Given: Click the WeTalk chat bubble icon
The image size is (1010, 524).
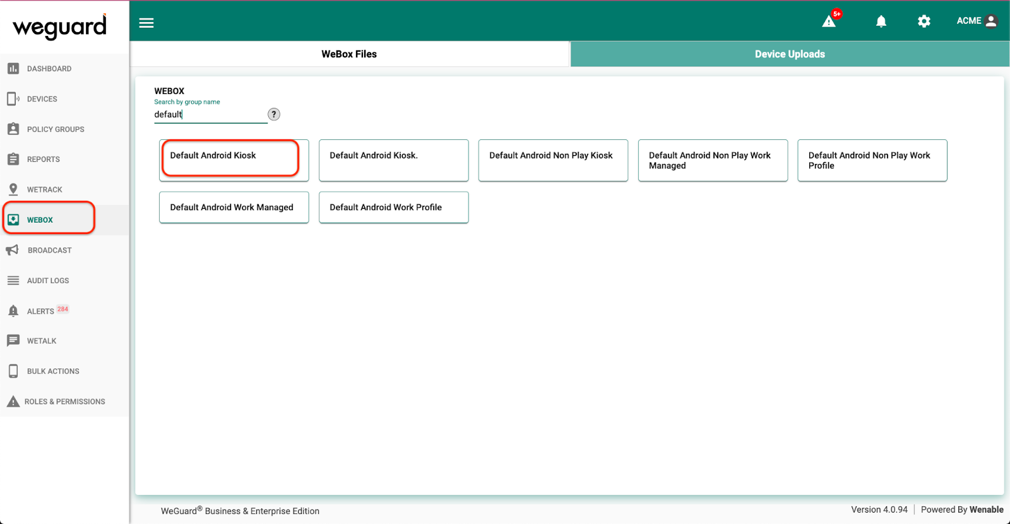Looking at the screenshot, I should click(x=13, y=341).
